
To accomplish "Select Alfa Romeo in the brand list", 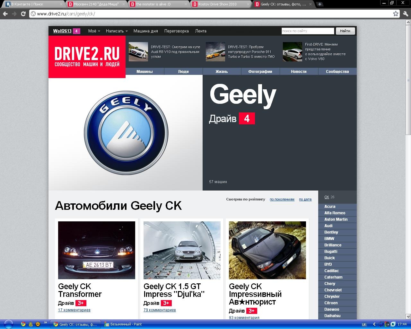I will click(337, 213).
